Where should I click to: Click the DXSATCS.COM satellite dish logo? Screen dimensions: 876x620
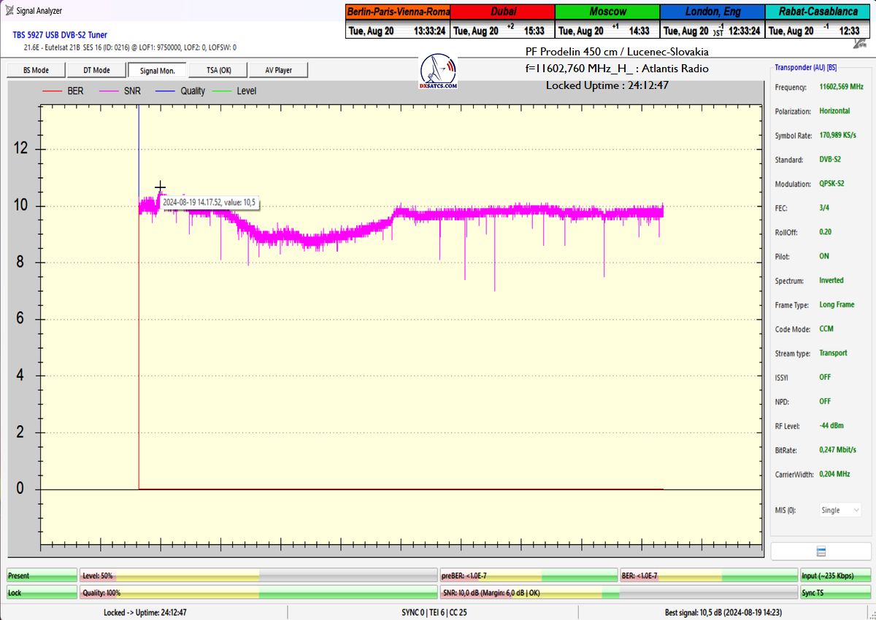point(439,71)
